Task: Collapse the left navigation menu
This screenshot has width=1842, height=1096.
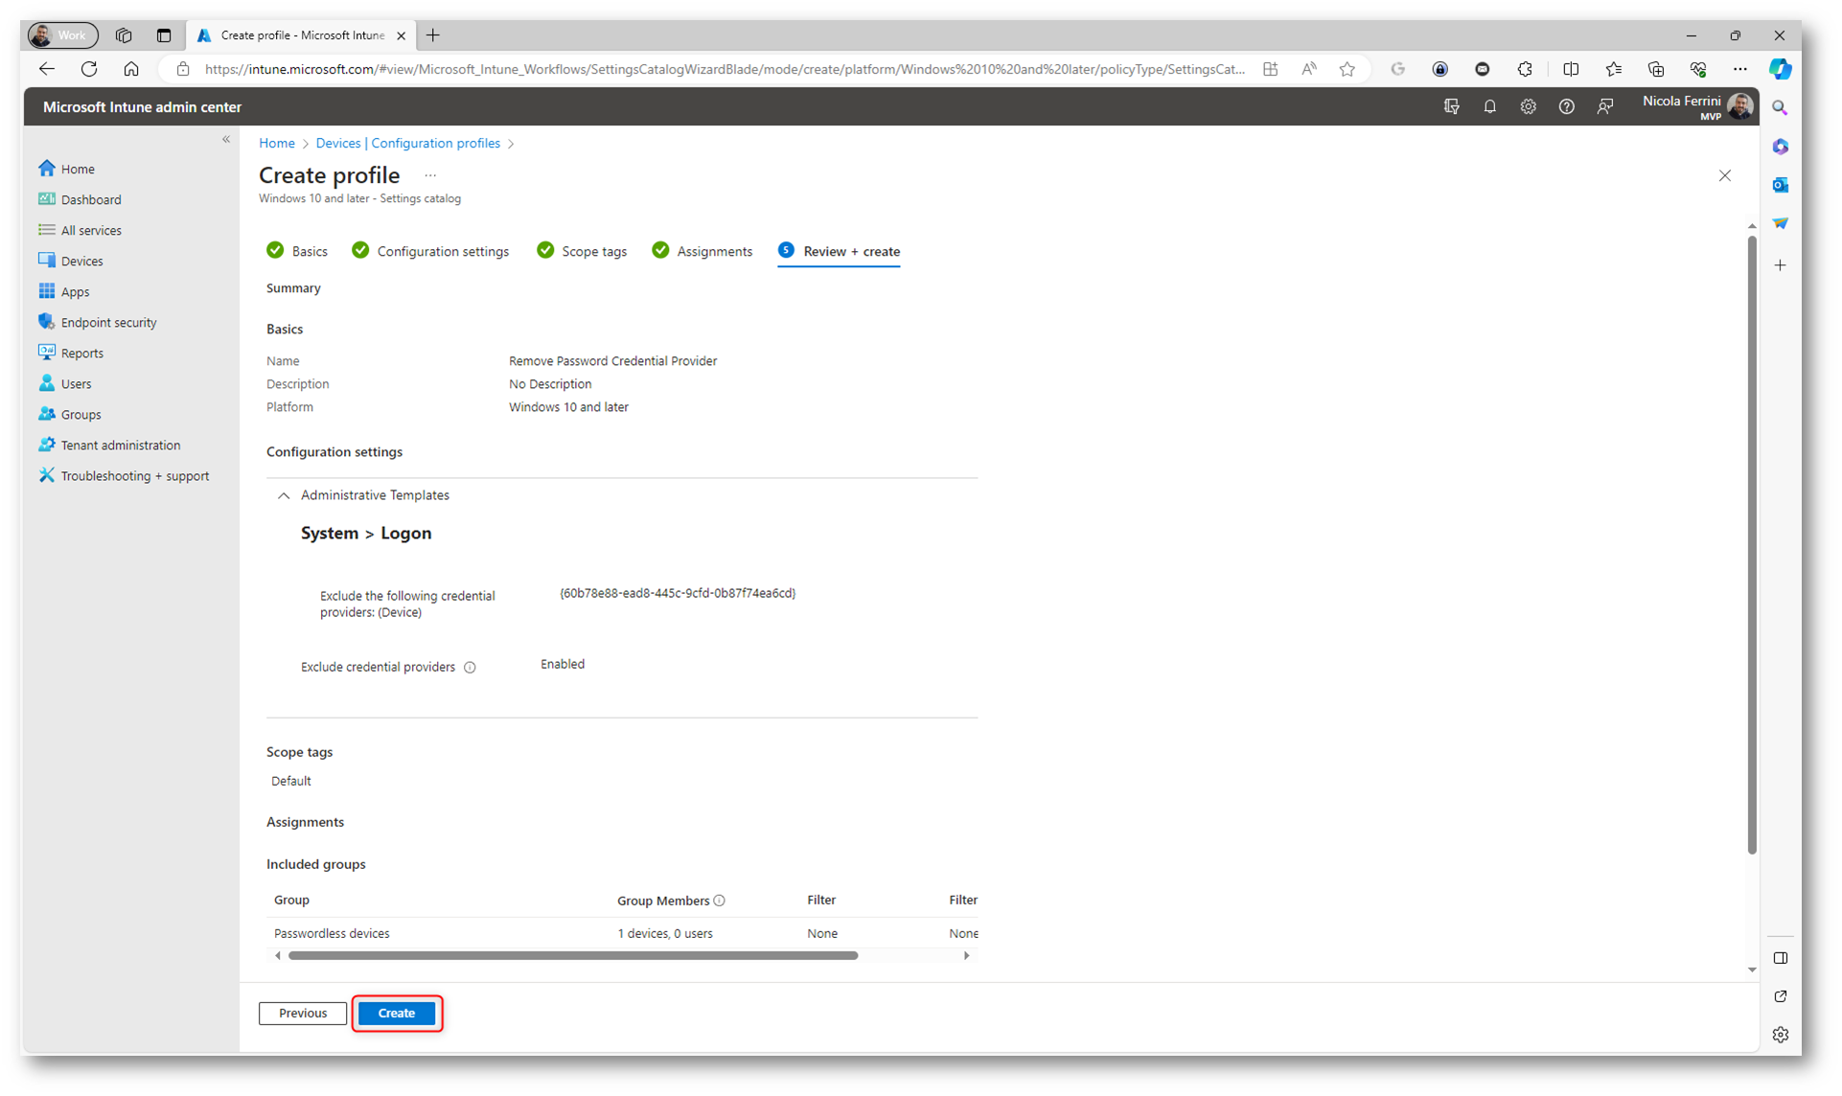Action: pos(226,140)
